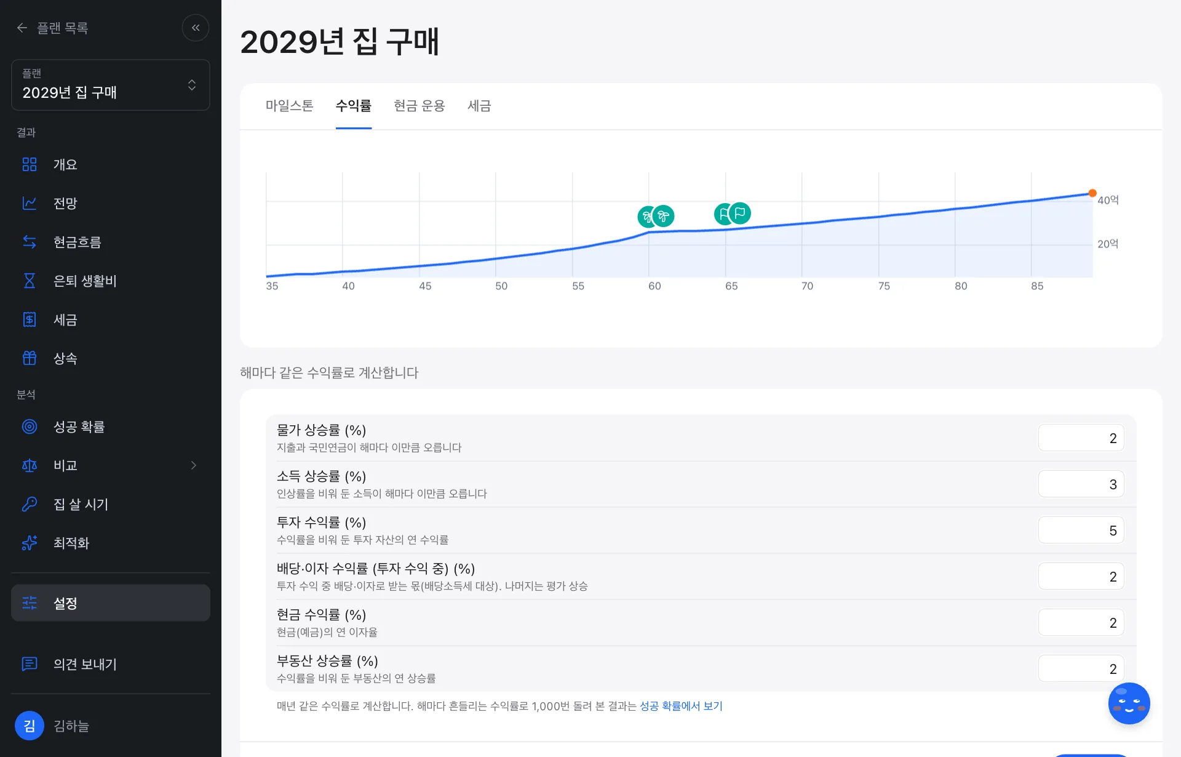Edit the 투자 수익률 (%) field
The width and height of the screenshot is (1181, 757).
(x=1081, y=531)
